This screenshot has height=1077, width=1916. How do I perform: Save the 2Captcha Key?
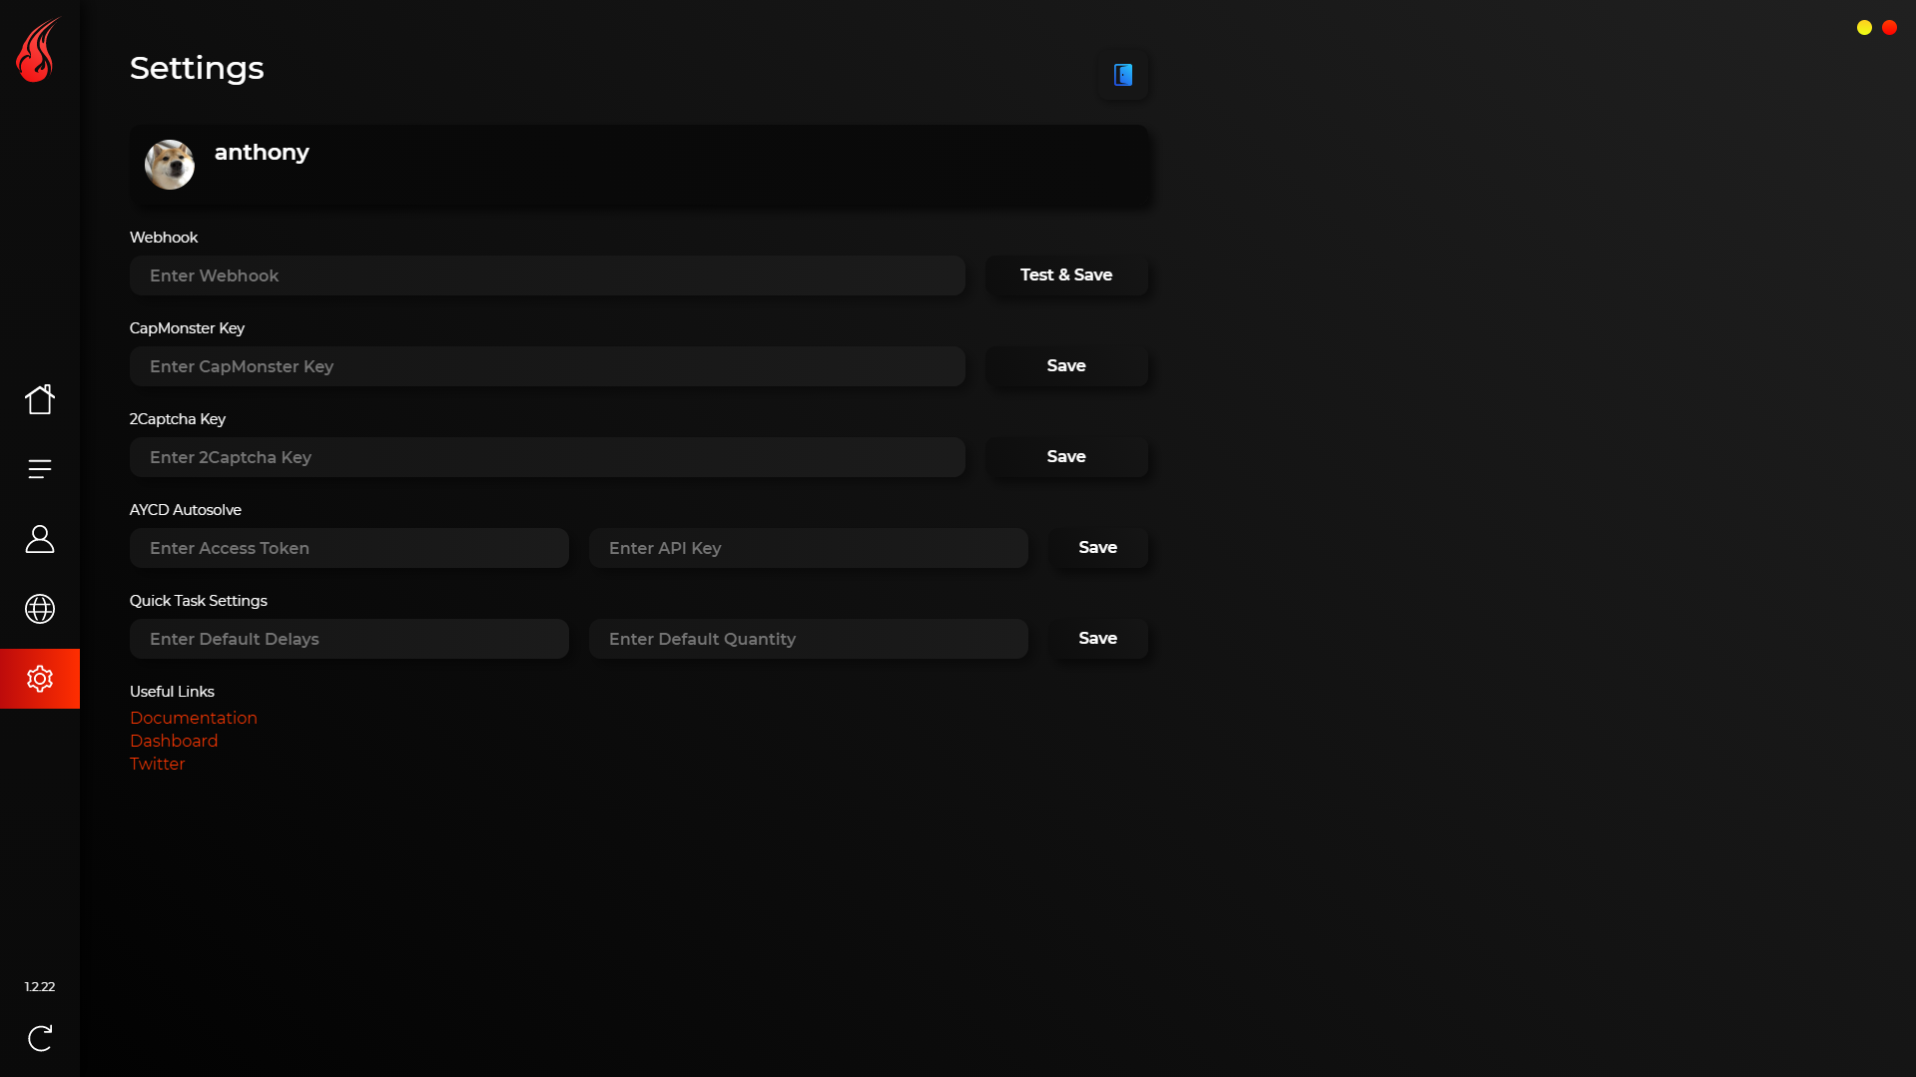[x=1066, y=457]
